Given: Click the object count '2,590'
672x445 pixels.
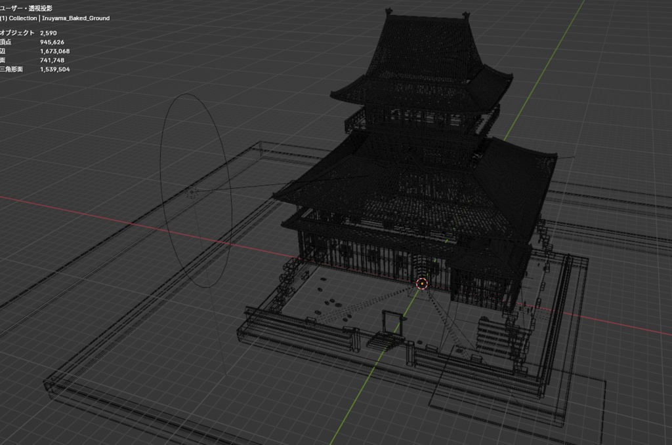Looking at the screenshot, I should tap(49, 33).
